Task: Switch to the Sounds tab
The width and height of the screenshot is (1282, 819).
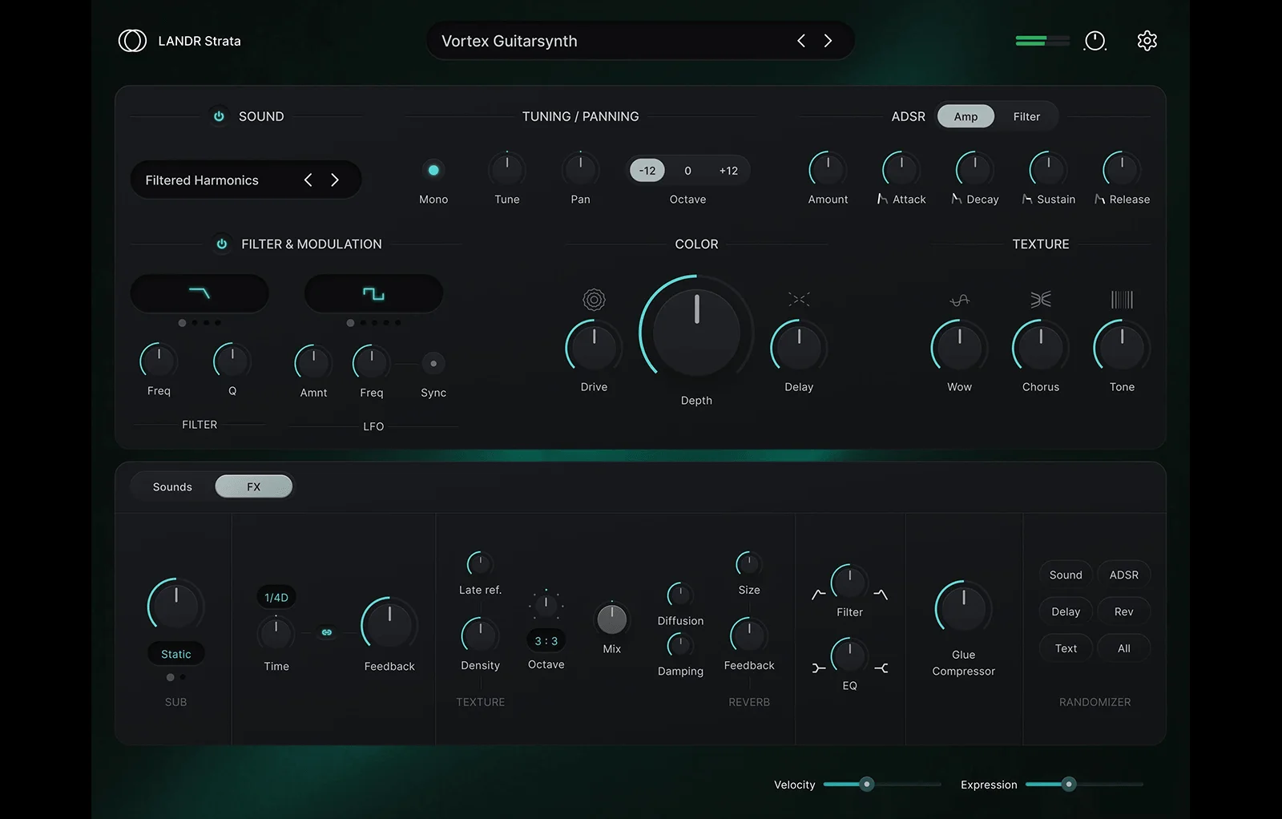Action: 172,486
